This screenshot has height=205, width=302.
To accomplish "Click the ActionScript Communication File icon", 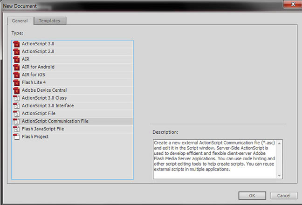I will 16,121.
